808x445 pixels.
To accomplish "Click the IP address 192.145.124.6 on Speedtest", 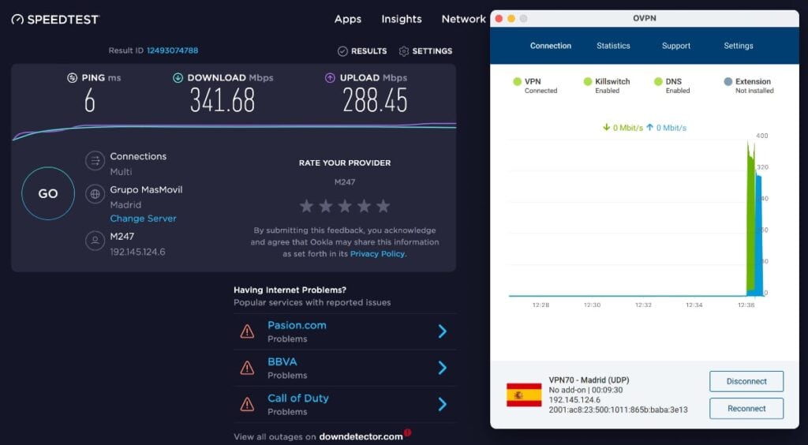I will pyautogui.click(x=137, y=252).
